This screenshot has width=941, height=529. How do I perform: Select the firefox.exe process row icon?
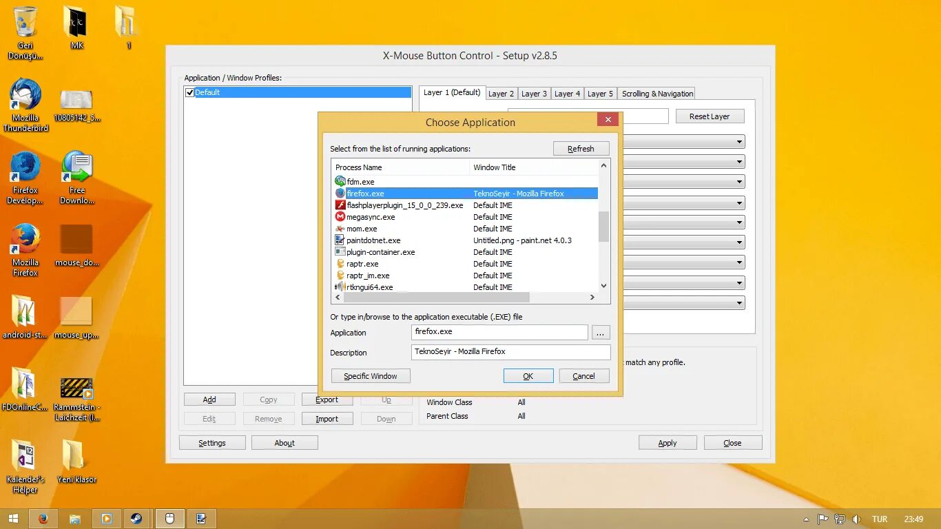click(340, 194)
